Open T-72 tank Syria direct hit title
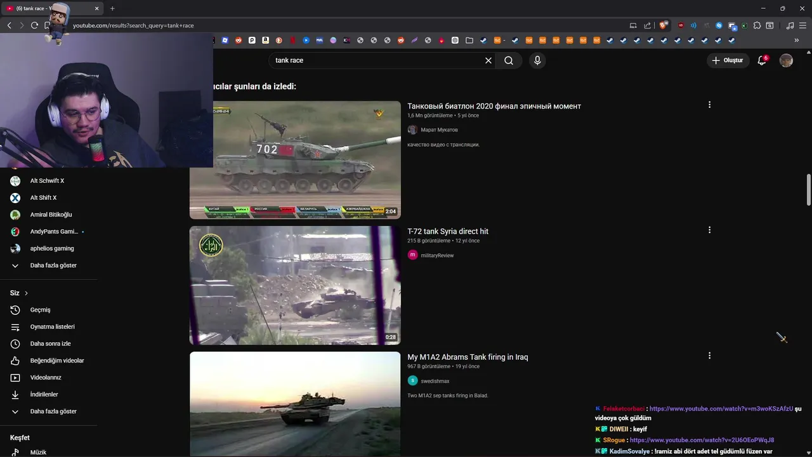The width and height of the screenshot is (812, 457). [x=448, y=231]
